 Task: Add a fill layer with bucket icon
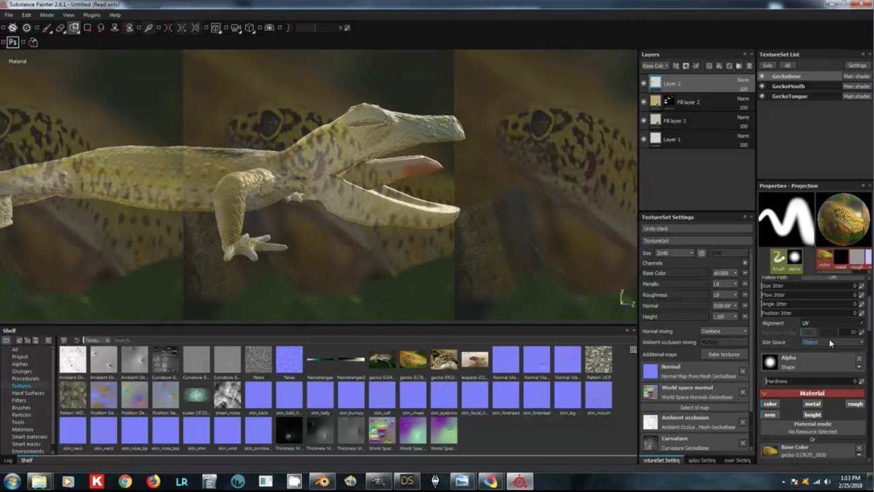point(719,66)
